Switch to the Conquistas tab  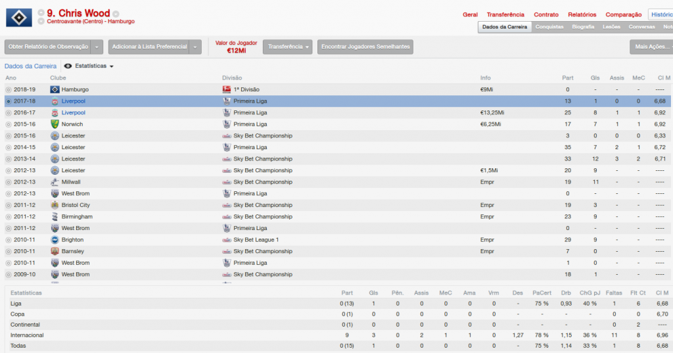(x=549, y=27)
